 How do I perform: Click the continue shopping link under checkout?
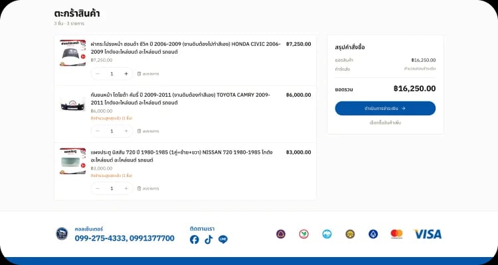[x=385, y=123]
